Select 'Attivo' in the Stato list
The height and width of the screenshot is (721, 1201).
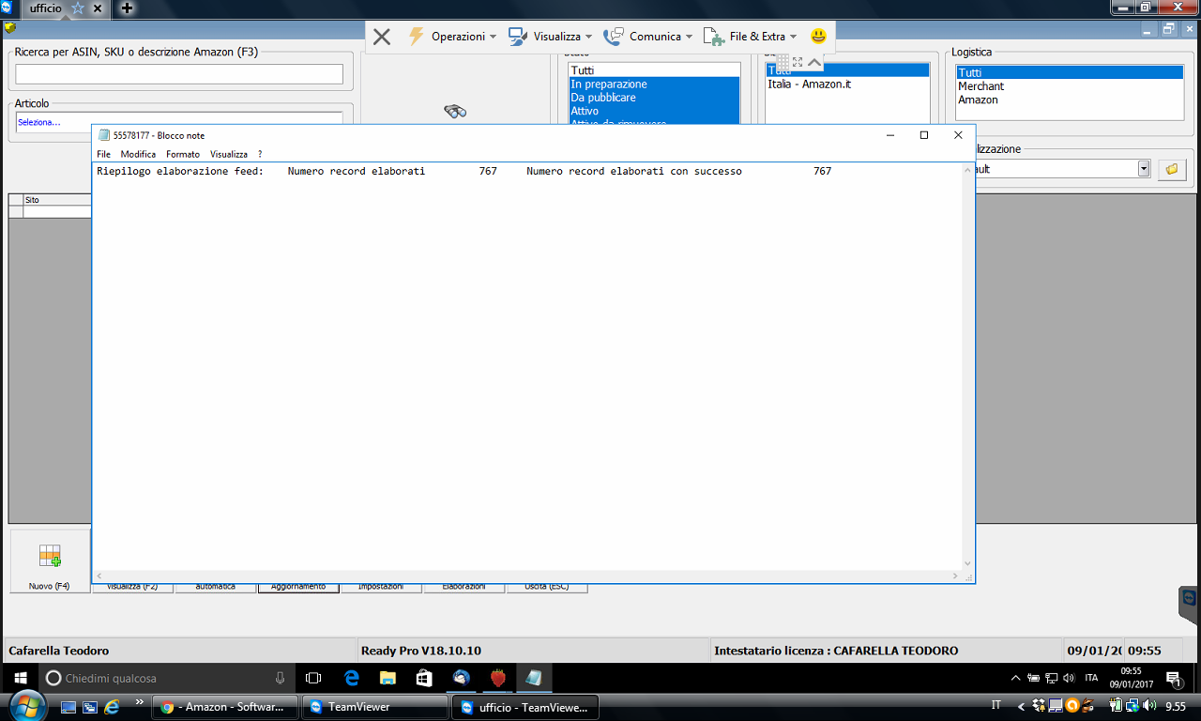coord(654,111)
